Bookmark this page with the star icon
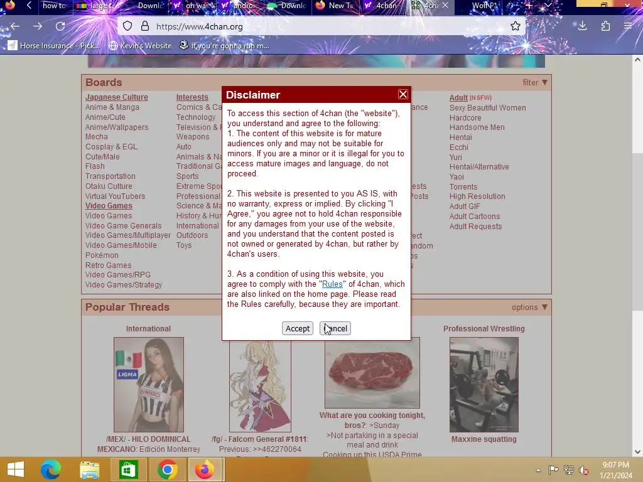 pyautogui.click(x=516, y=26)
